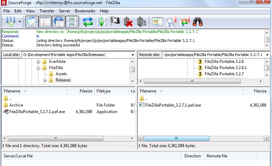
Task: Expand the Releases folder node
Action: 45,80
